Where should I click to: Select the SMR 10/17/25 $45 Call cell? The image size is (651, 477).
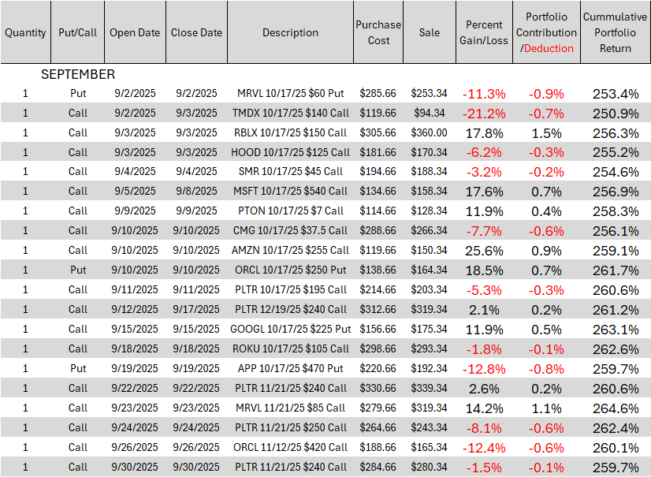(x=291, y=171)
